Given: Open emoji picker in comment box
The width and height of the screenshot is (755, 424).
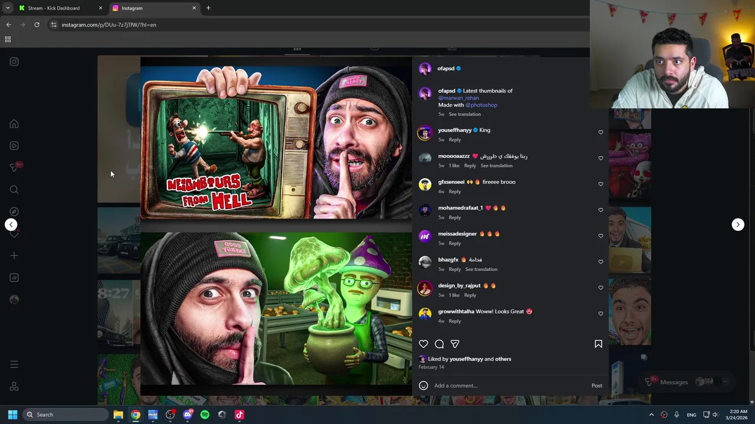Looking at the screenshot, I should coord(424,386).
